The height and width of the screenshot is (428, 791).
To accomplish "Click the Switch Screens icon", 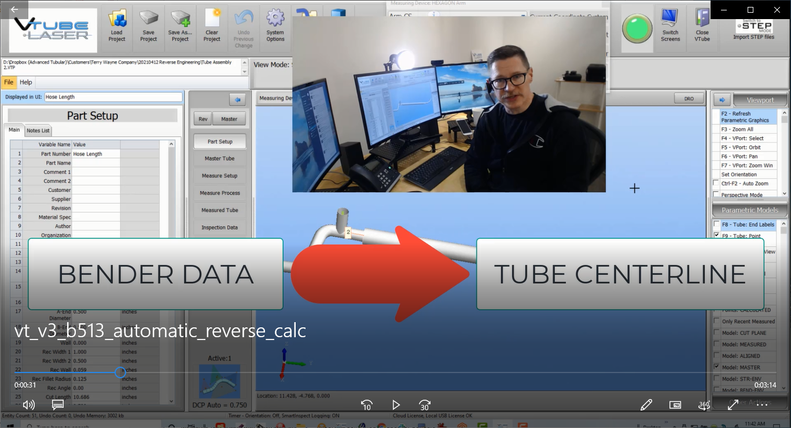I will [670, 25].
